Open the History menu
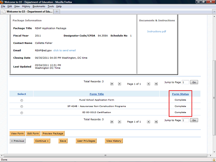Viewport: 216px width, 162px height. pyautogui.click(x=26, y=6)
